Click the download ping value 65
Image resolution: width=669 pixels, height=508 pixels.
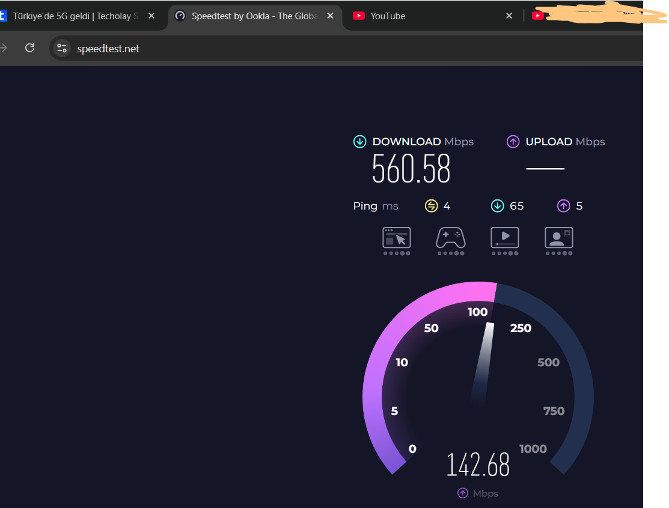point(517,207)
